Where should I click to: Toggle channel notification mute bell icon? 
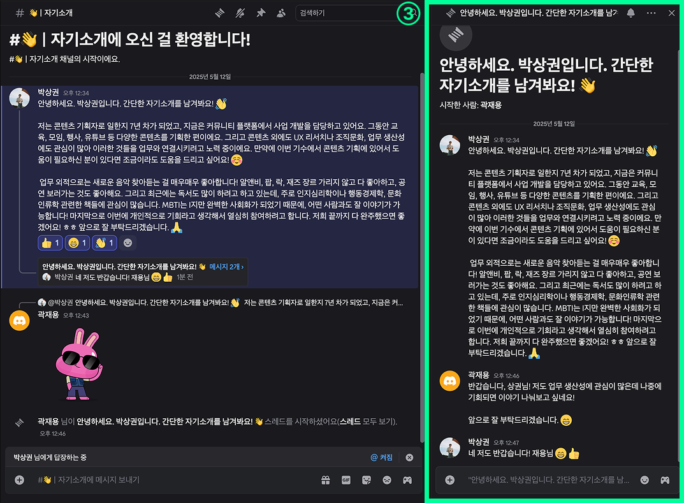tap(240, 13)
